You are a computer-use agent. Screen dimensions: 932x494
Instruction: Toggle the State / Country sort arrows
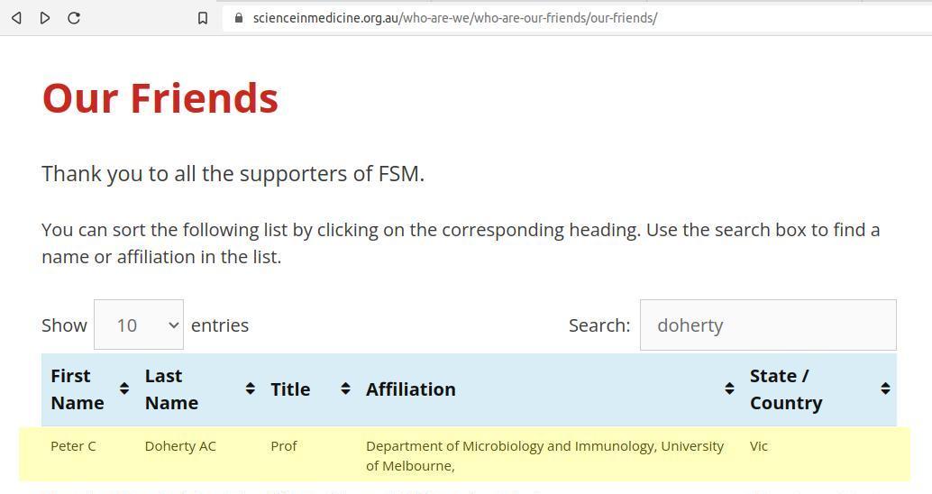[x=885, y=389]
